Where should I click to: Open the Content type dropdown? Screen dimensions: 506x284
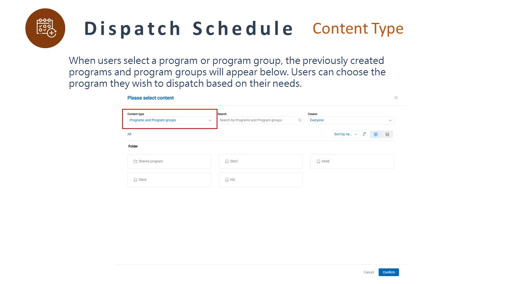pyautogui.click(x=170, y=120)
